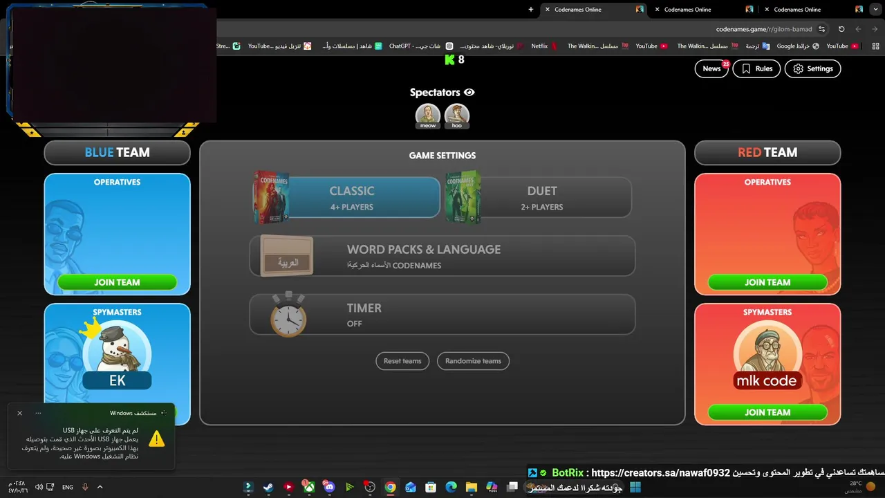Join blue team as operative
Viewport: 885px width, 498px height.
pyautogui.click(x=117, y=282)
